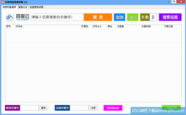Click the Baidu Cloud logo icon
This screenshot has width=186, height=115.
(10, 17)
